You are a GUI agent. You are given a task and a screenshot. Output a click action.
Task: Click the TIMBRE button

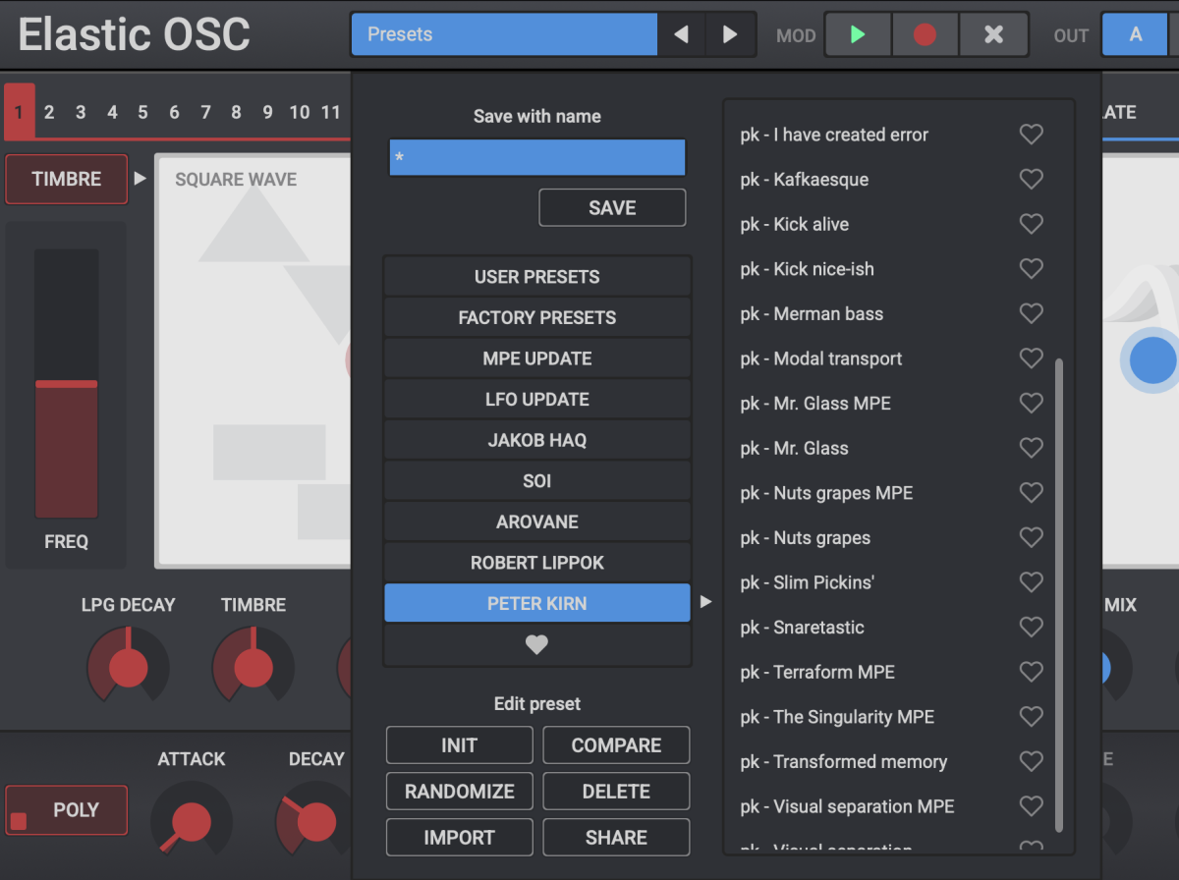pos(67,179)
